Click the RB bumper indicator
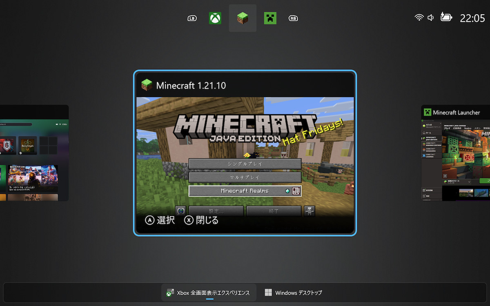The height and width of the screenshot is (306, 490). (x=293, y=18)
